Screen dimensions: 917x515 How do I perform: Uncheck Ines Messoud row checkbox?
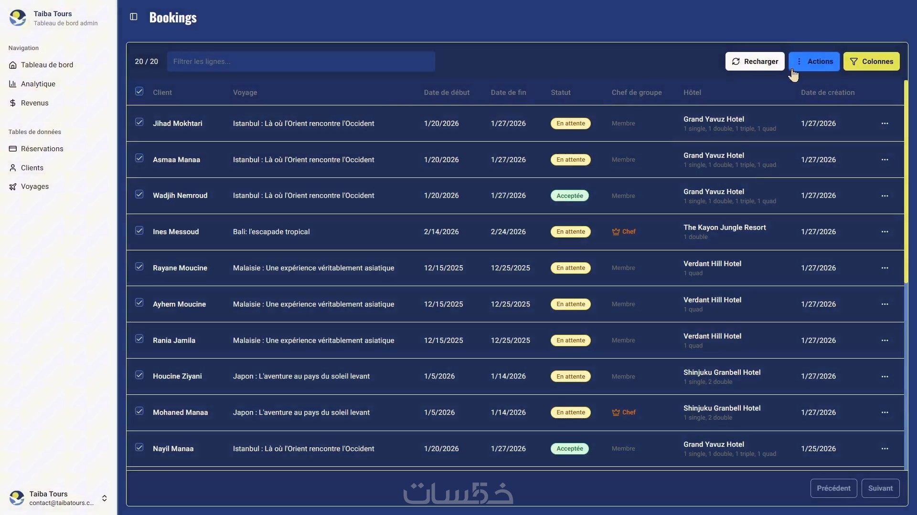click(139, 230)
